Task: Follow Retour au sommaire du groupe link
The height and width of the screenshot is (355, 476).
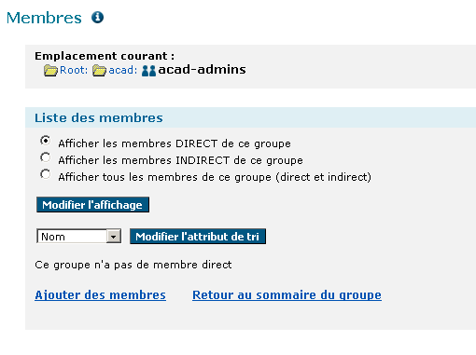Action: coord(287,295)
